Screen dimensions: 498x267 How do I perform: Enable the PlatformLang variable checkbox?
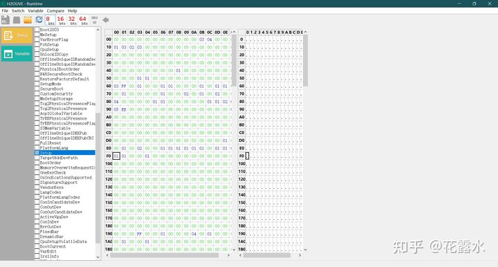37,148
